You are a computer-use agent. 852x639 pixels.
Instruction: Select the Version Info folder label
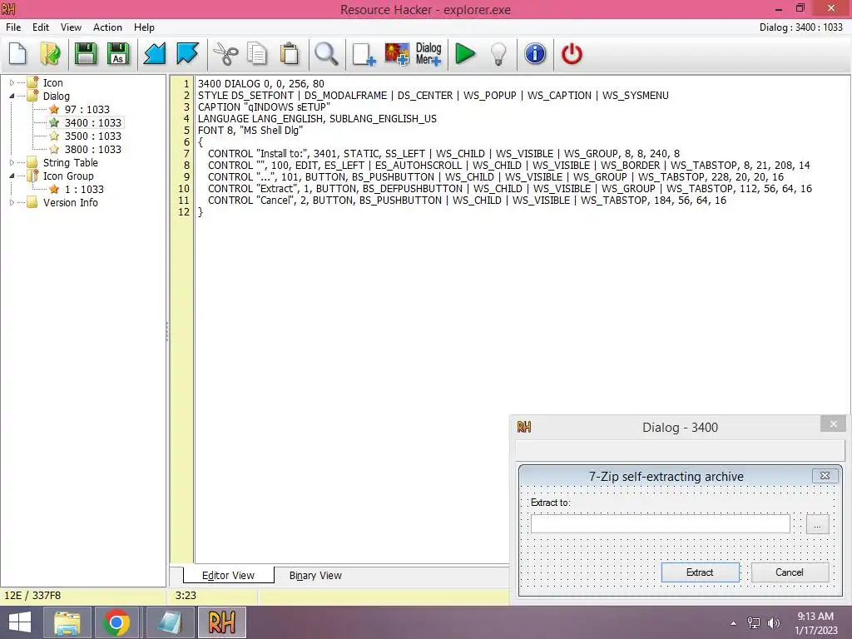pyautogui.click(x=71, y=203)
